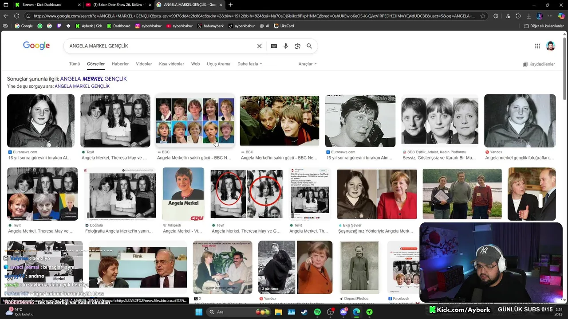Close the Stream - Kick Dashboard tab
Image resolution: width=568 pixels, height=319 pixels.
coord(79,5)
